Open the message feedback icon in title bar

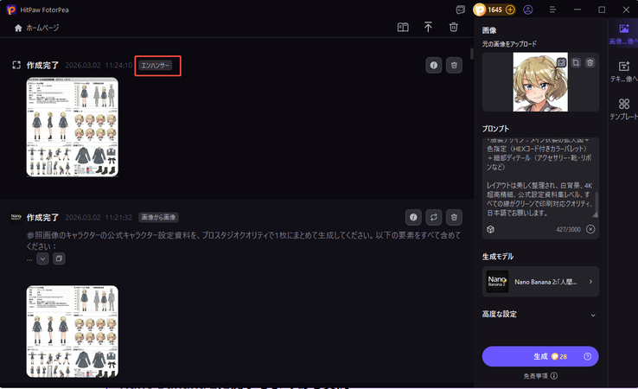click(x=460, y=10)
